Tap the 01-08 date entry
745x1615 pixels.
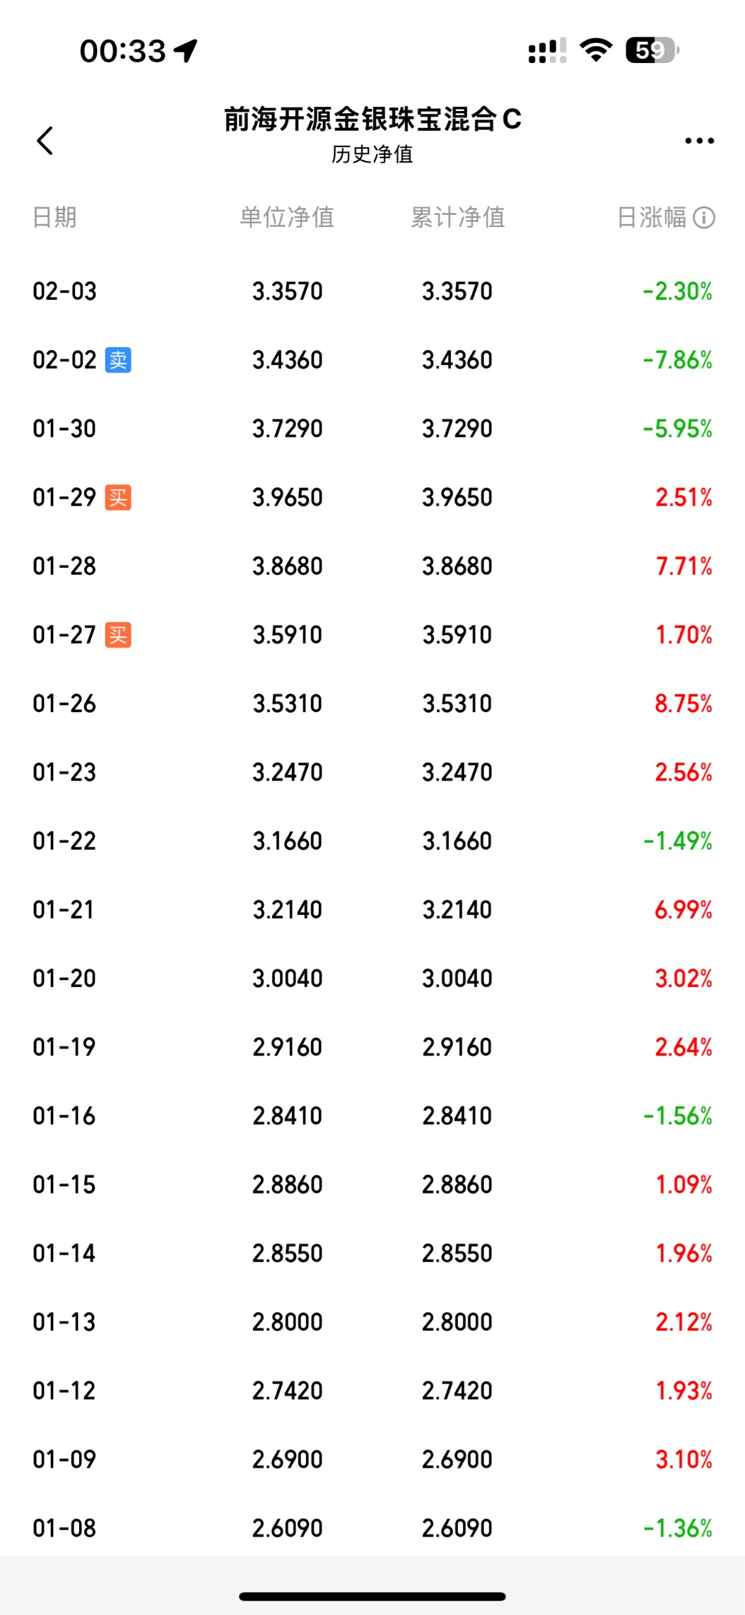tap(64, 1528)
